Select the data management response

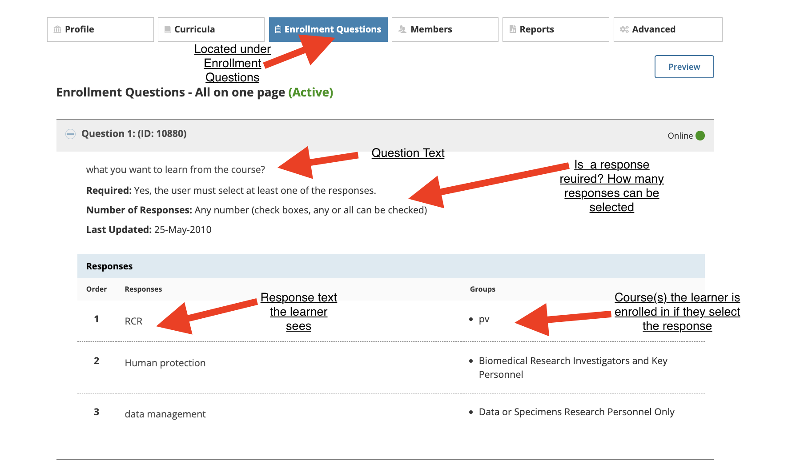click(165, 414)
